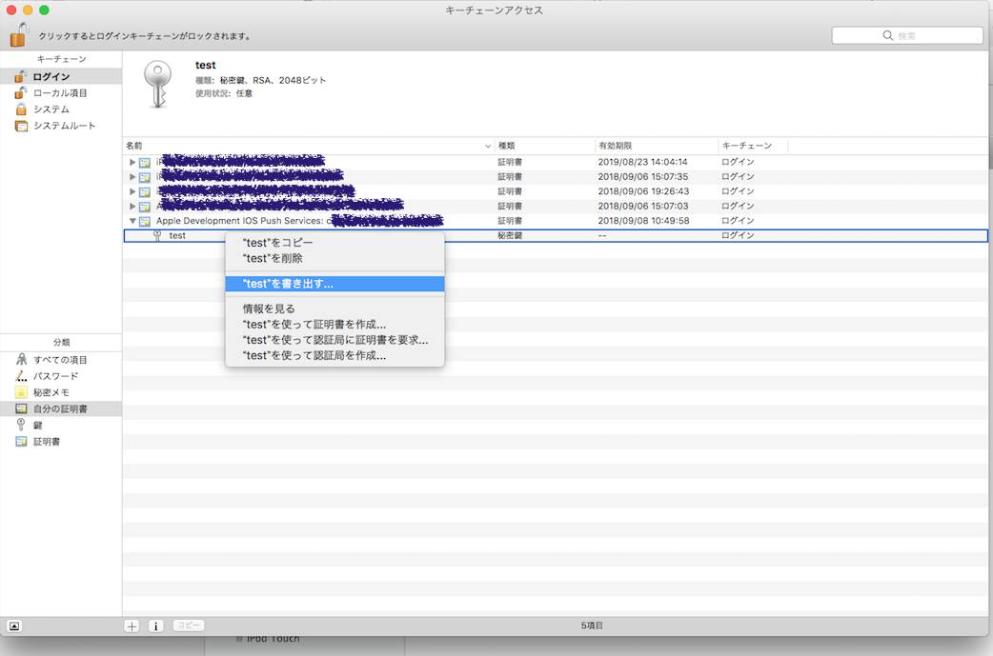Click the search field
The height and width of the screenshot is (656, 993).
pyautogui.click(x=907, y=35)
